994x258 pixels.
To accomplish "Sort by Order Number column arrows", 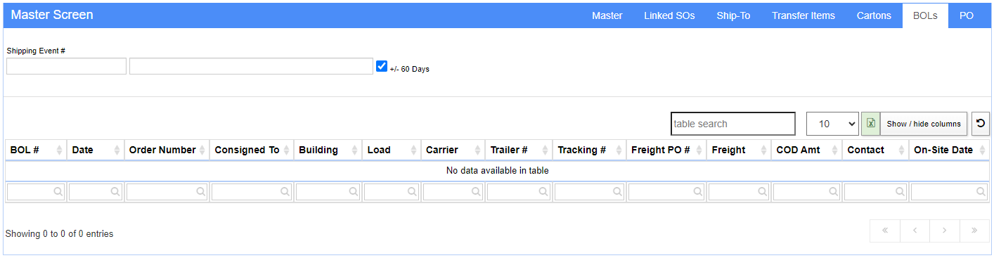I will pyautogui.click(x=202, y=150).
